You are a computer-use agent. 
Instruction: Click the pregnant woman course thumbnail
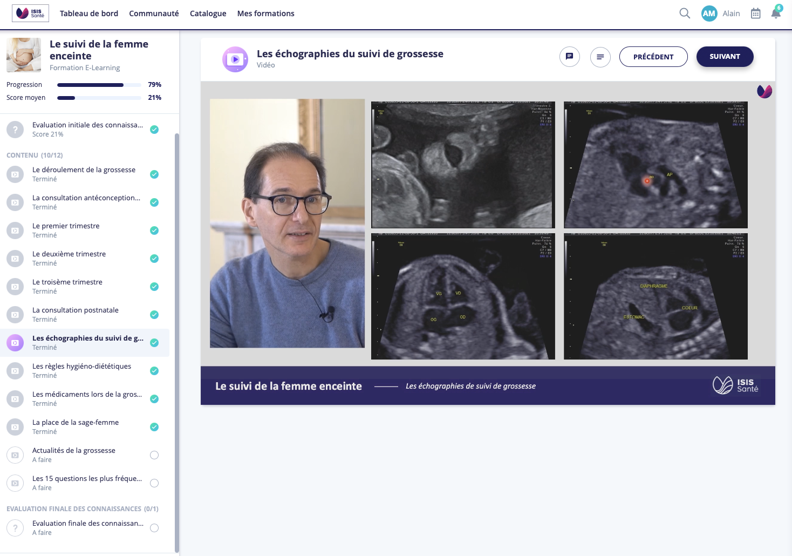tap(24, 55)
